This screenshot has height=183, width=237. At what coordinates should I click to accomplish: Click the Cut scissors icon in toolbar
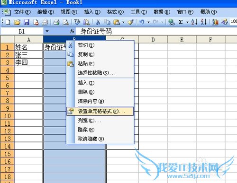(98, 22)
